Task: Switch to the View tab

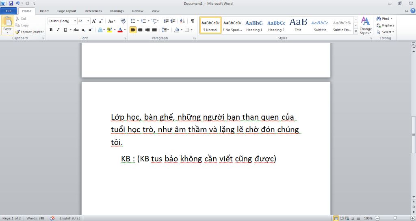Action: 156,11
